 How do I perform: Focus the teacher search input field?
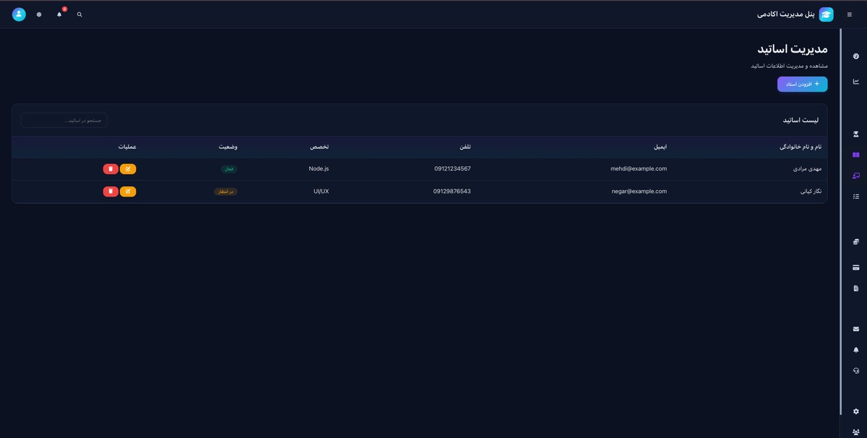coord(64,120)
